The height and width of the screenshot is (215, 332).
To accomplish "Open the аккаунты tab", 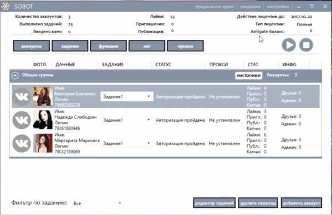I will [x=32, y=46].
